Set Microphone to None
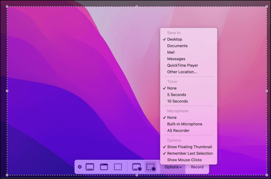The image size is (271, 179). tap(189, 117)
